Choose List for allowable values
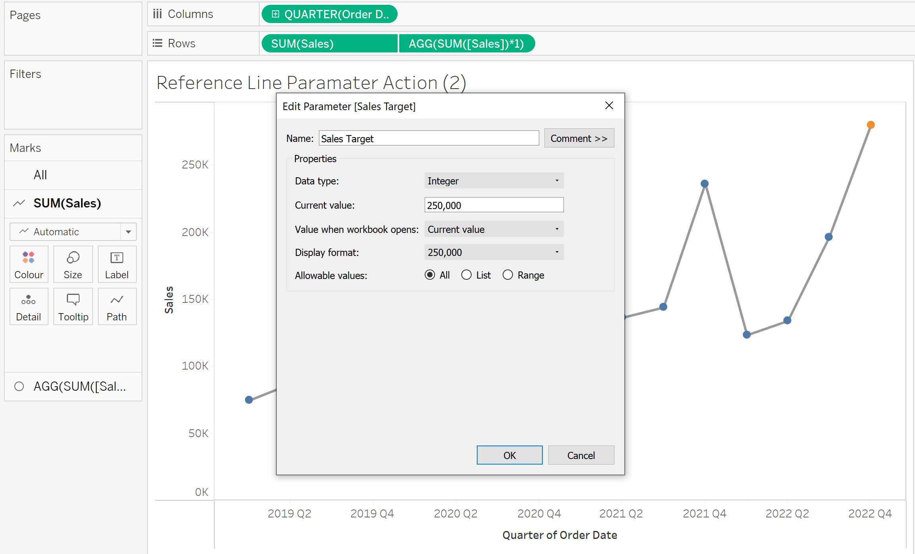 [466, 275]
